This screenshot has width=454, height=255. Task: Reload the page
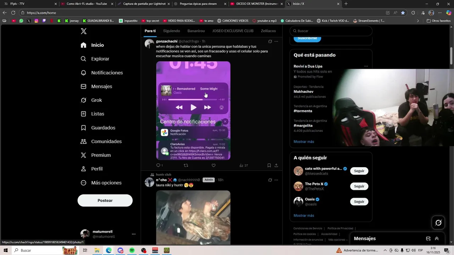point(13,13)
